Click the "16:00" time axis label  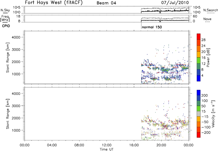click(x=134, y=145)
